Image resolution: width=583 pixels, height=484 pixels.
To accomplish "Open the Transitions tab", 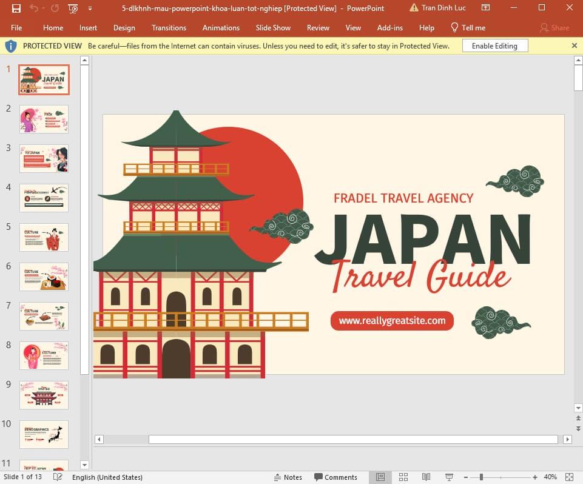I will tap(169, 28).
